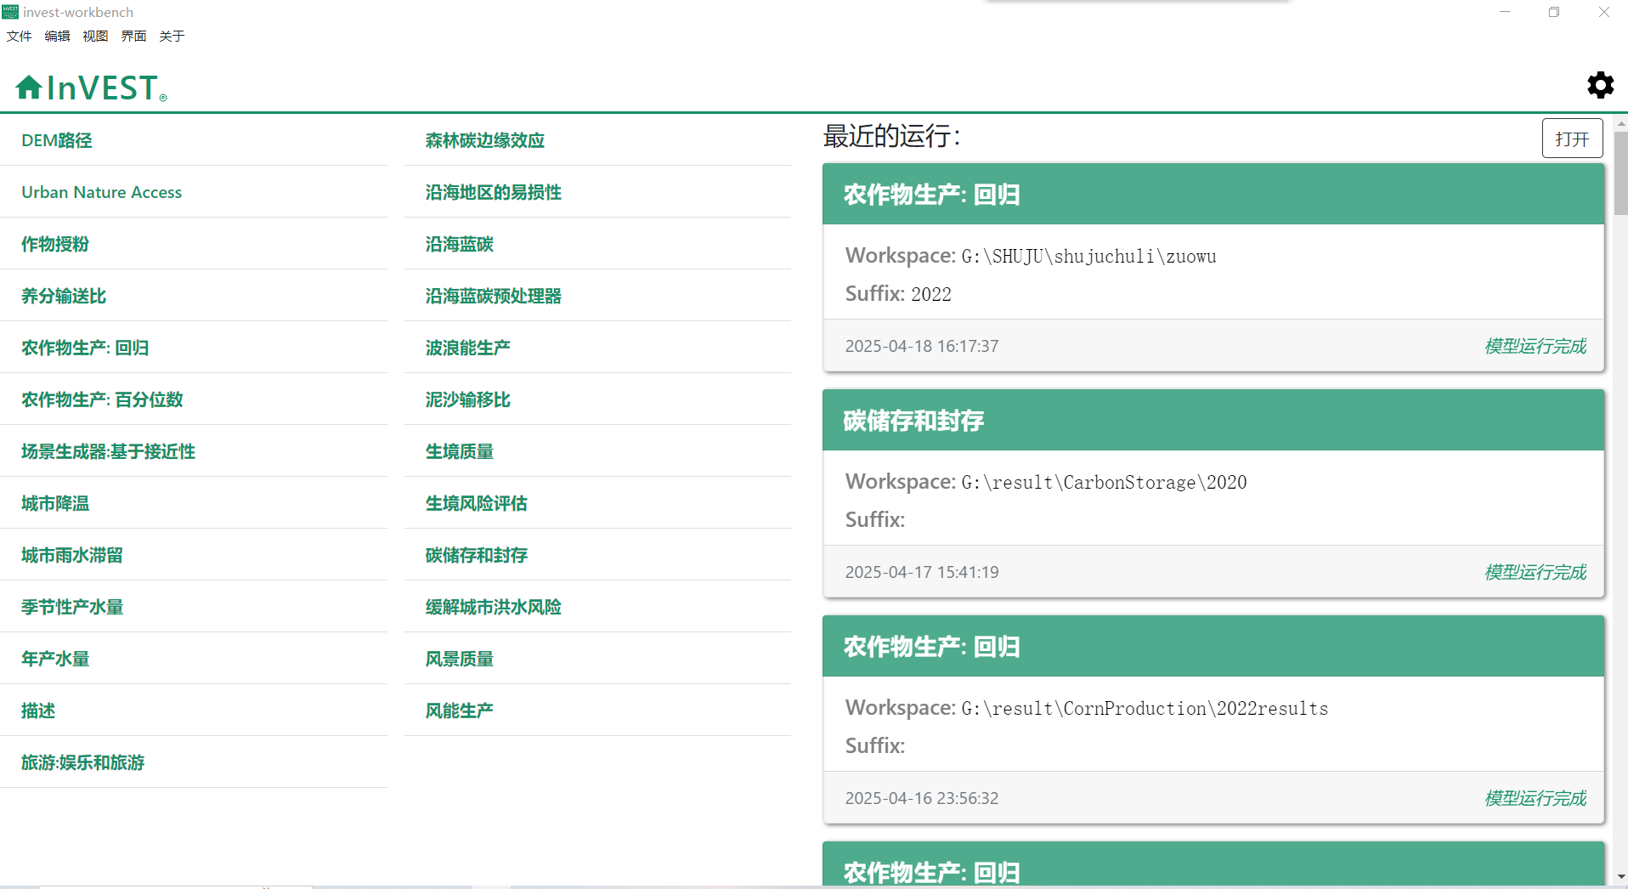Select 农作物生产: 百分位数 model
The width and height of the screenshot is (1628, 889).
194,399
